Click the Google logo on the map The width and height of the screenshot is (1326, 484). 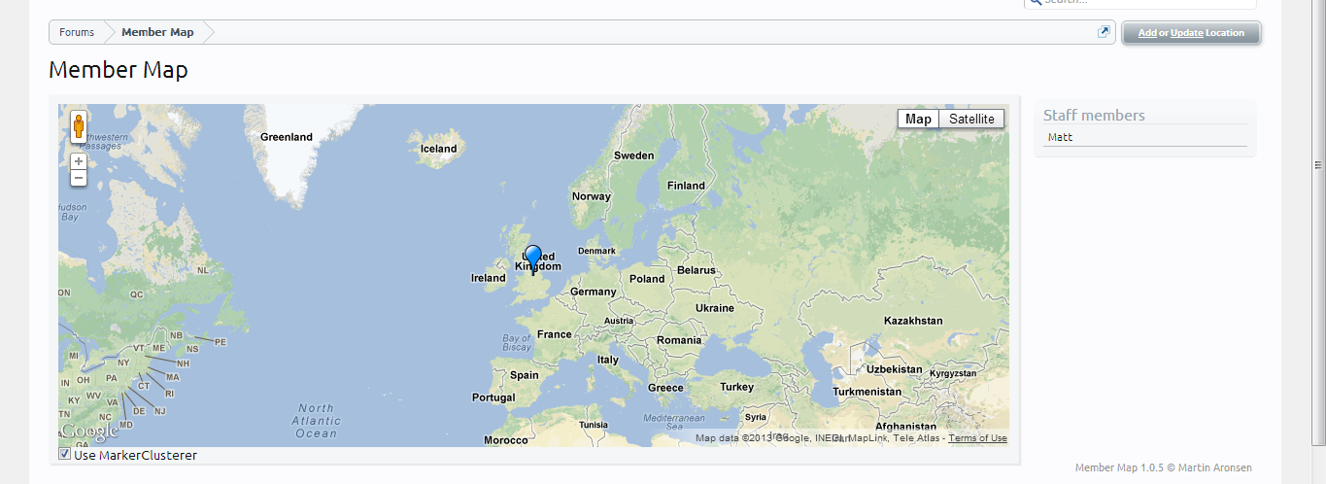tap(89, 431)
